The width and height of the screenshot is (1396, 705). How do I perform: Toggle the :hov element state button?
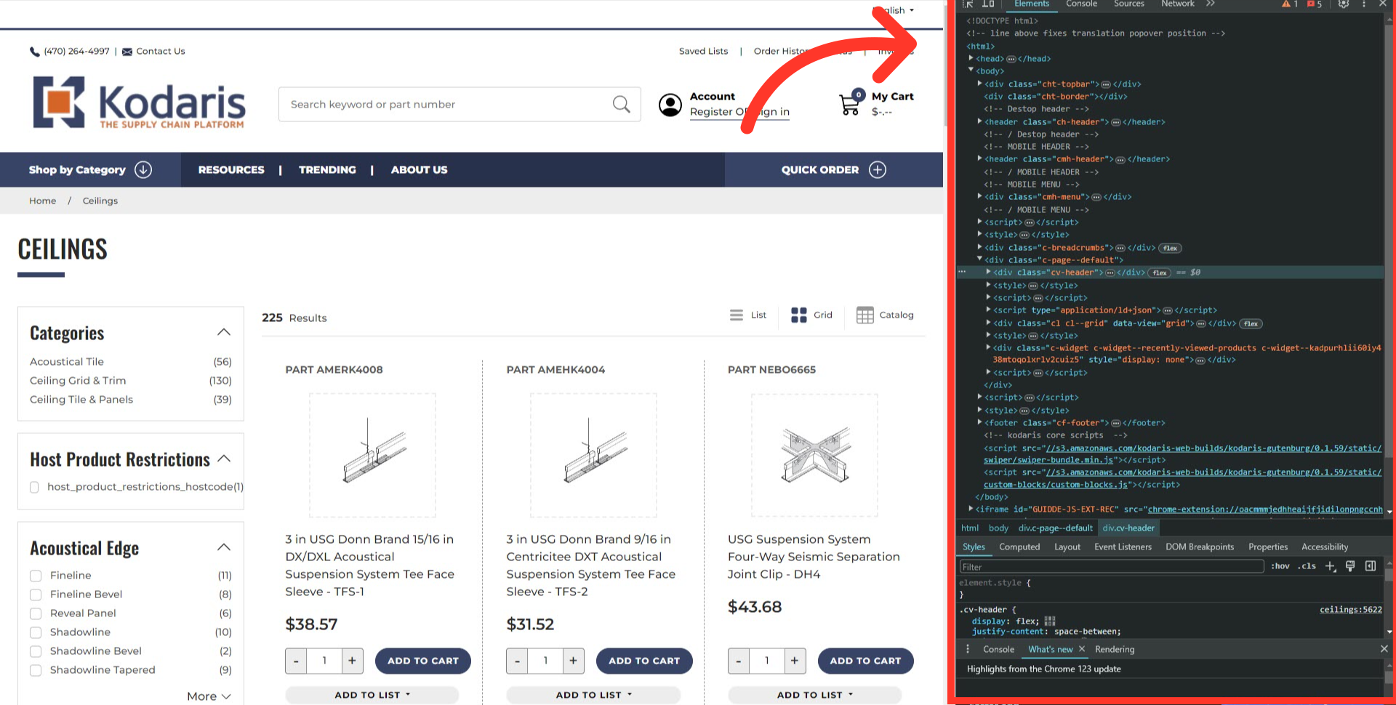(x=1280, y=566)
